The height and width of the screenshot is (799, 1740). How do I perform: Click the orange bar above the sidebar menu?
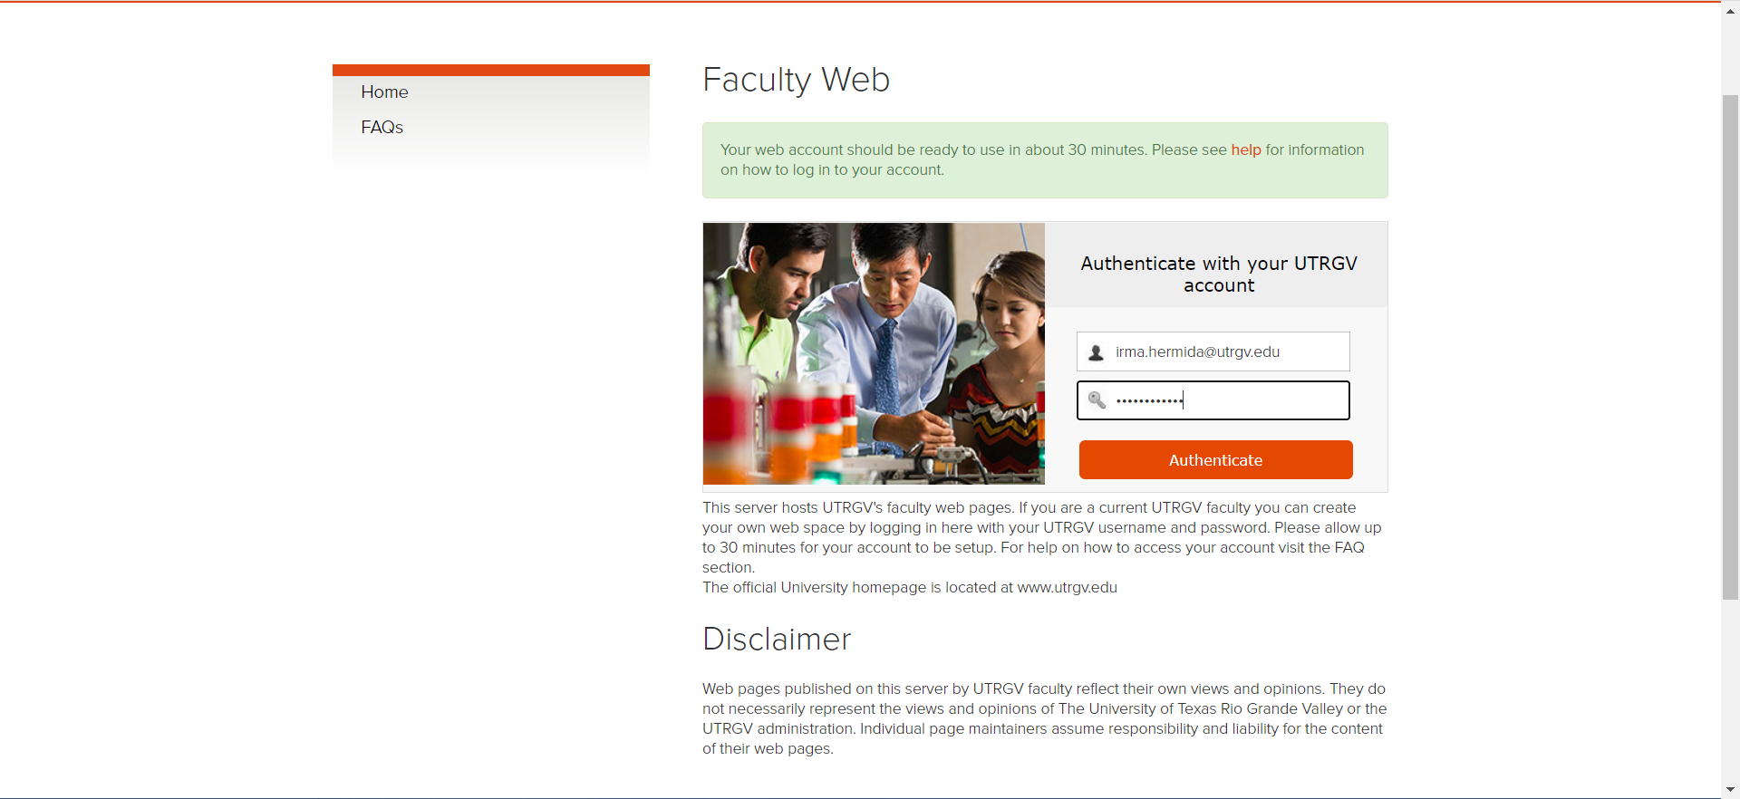click(490, 71)
